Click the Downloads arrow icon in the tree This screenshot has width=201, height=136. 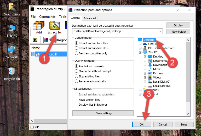[x=150, y=65]
